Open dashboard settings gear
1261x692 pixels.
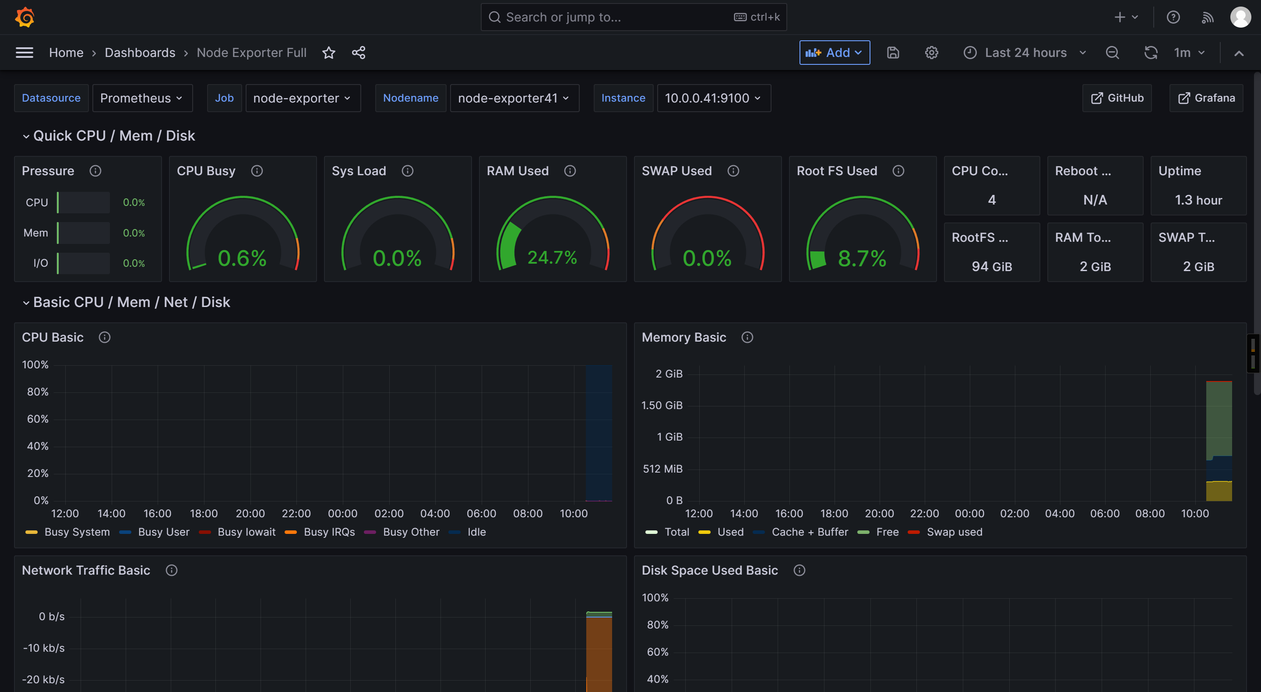click(931, 53)
